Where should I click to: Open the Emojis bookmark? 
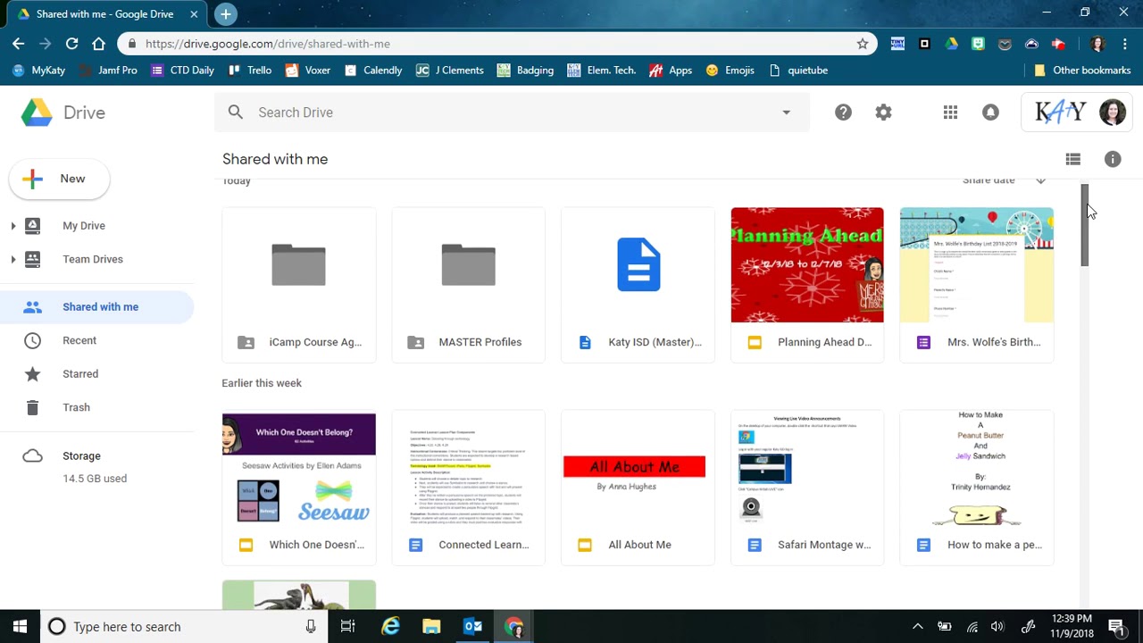pos(730,71)
